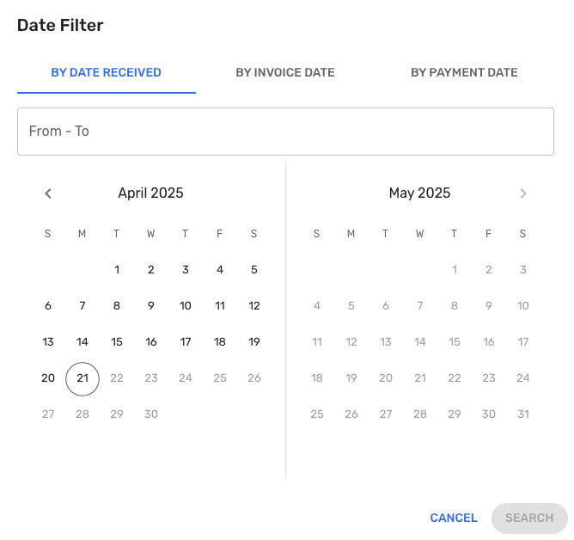Open the By Invoice Date tab
The height and width of the screenshot is (540, 574).
pyautogui.click(x=285, y=72)
